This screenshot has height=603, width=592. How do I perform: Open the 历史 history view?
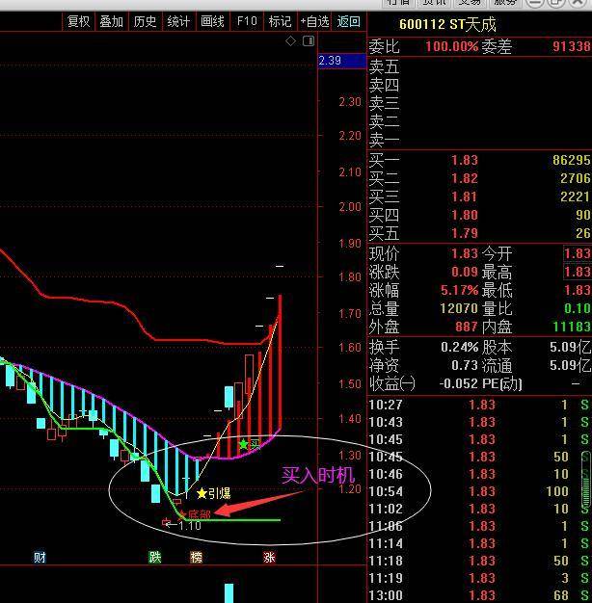[x=145, y=21]
